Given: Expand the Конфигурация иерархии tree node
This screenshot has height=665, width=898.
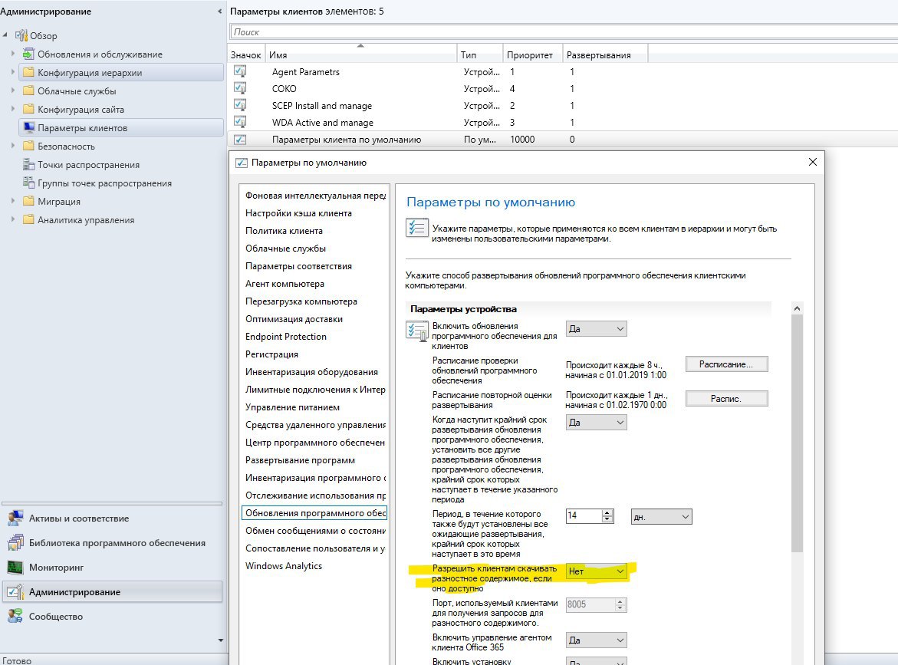Looking at the screenshot, I should (12, 72).
